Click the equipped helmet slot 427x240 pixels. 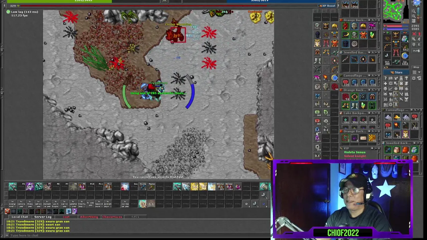(396, 35)
